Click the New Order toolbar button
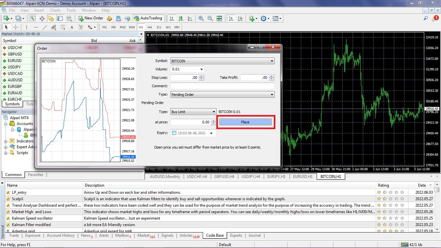The height and width of the screenshot is (248, 441). coord(91,18)
